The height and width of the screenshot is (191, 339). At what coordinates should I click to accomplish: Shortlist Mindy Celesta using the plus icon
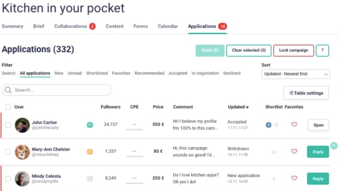(274, 179)
